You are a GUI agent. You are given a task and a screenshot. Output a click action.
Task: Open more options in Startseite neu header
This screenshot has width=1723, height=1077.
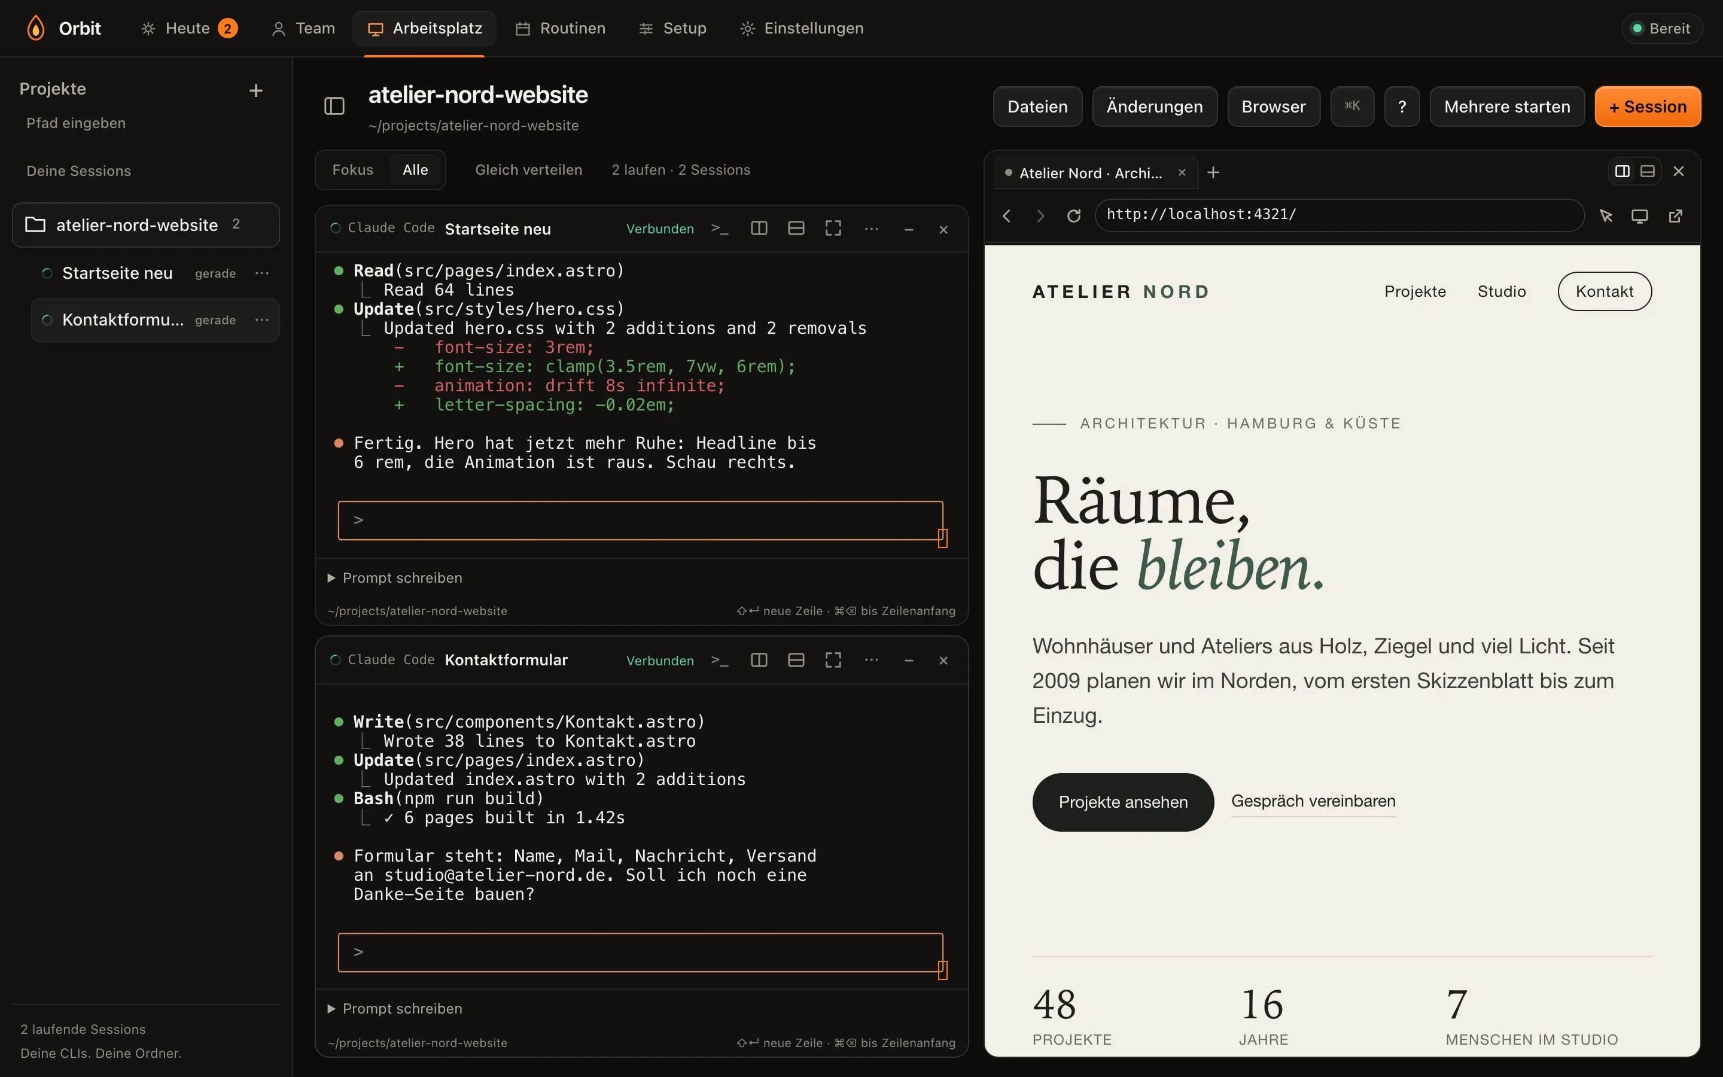click(872, 229)
